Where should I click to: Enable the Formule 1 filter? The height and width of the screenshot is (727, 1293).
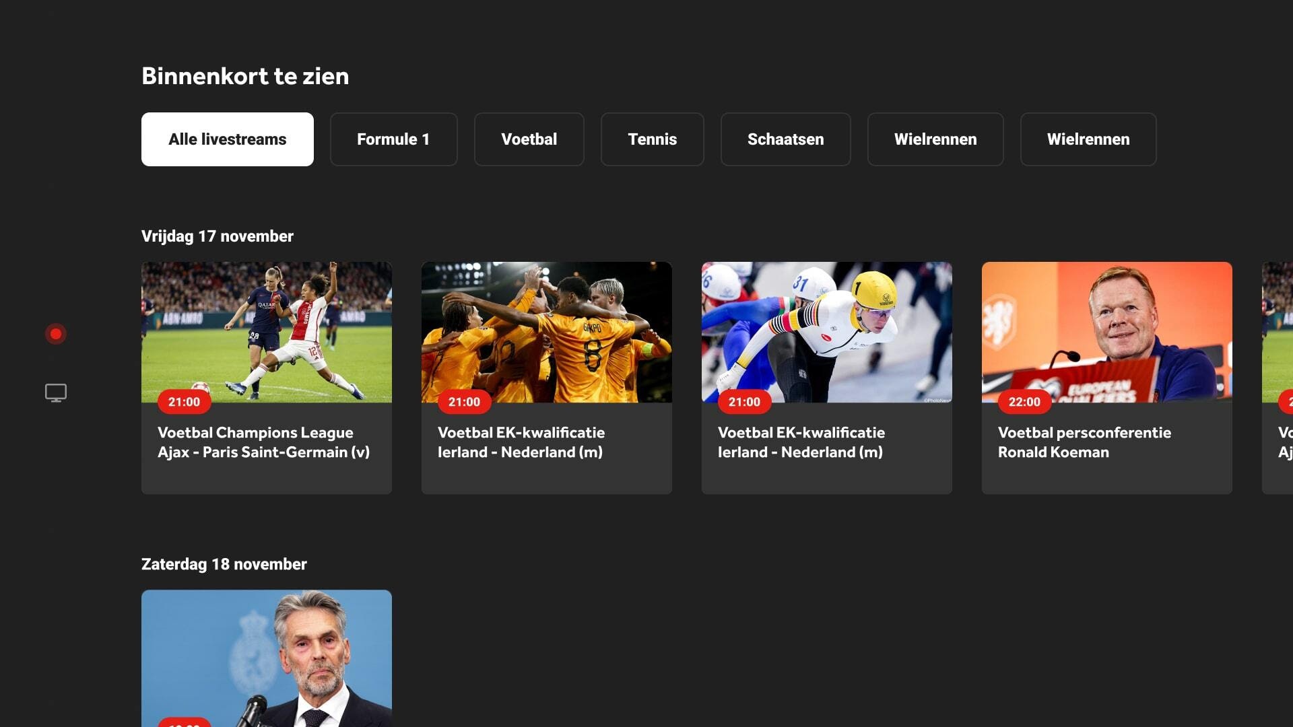[x=393, y=139]
